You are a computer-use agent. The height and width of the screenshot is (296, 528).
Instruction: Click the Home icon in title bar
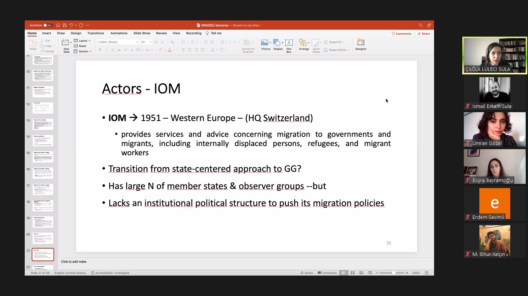tap(58, 25)
